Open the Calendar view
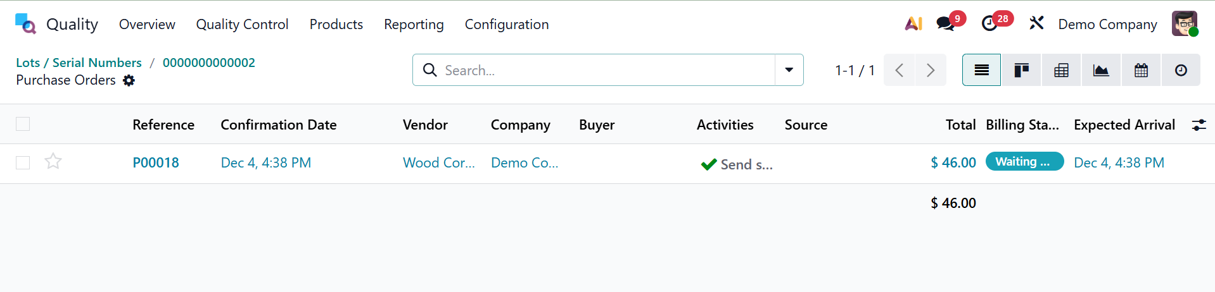Image resolution: width=1215 pixels, height=292 pixels. 1141,70
